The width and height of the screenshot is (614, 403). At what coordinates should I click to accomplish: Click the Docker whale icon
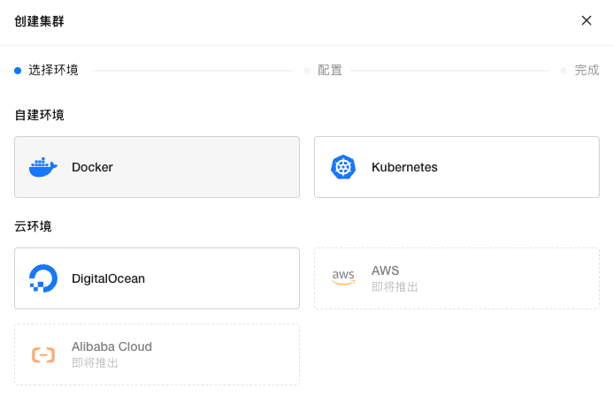pos(42,167)
